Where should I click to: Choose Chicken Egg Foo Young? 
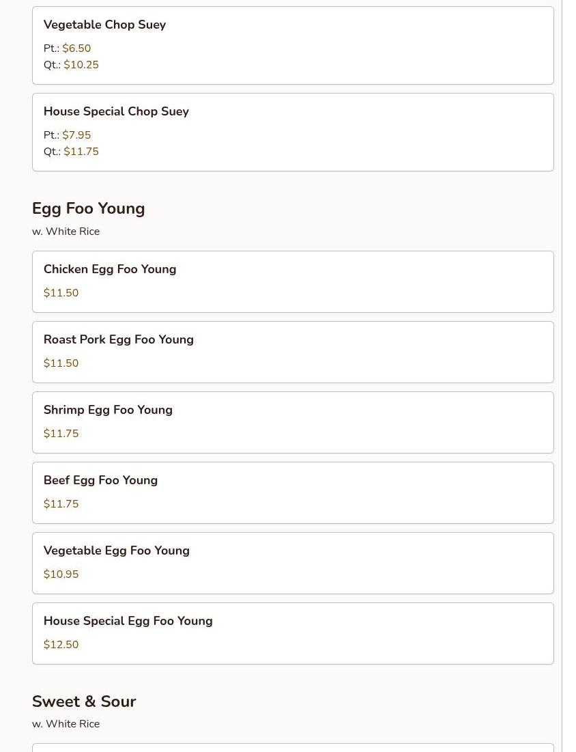(293, 281)
